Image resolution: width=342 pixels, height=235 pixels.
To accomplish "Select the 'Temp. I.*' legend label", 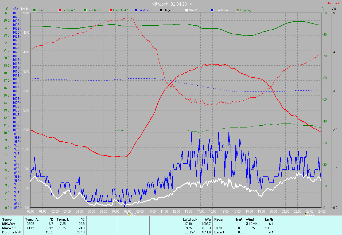I will [42, 10].
